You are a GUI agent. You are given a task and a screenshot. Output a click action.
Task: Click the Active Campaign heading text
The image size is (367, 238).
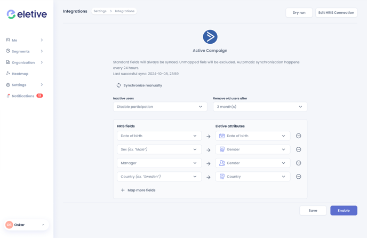210,51
